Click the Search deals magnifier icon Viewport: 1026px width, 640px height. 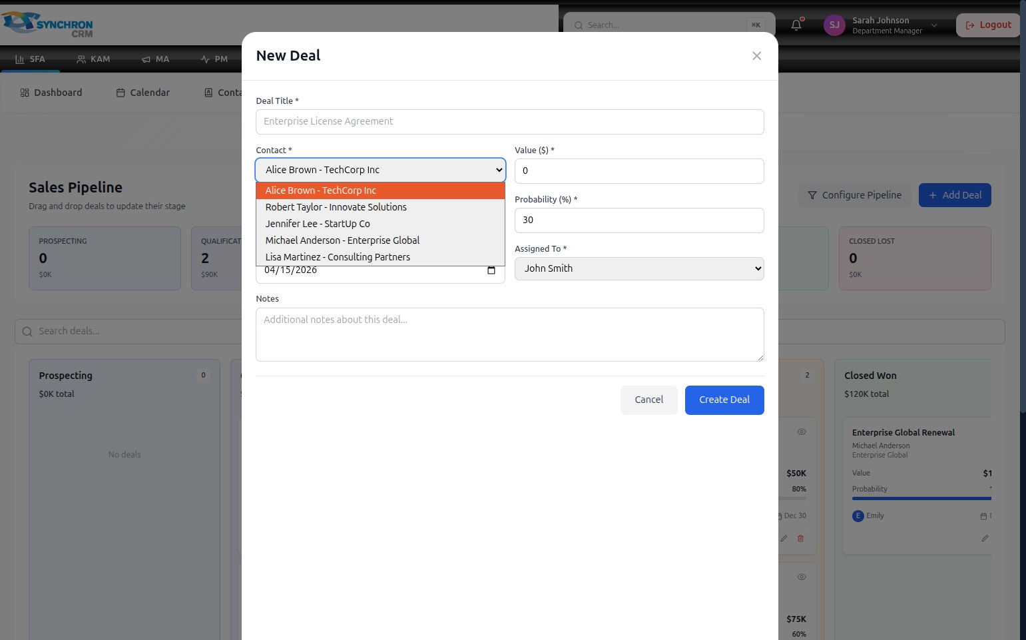tap(27, 332)
